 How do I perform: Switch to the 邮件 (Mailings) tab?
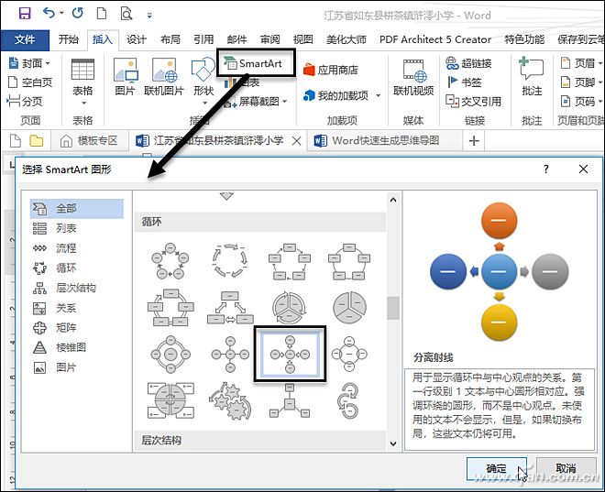pos(236,39)
